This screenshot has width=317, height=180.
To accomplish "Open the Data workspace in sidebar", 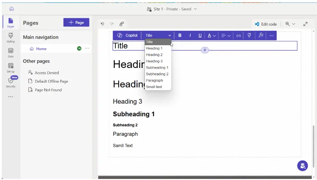I will click(11, 53).
